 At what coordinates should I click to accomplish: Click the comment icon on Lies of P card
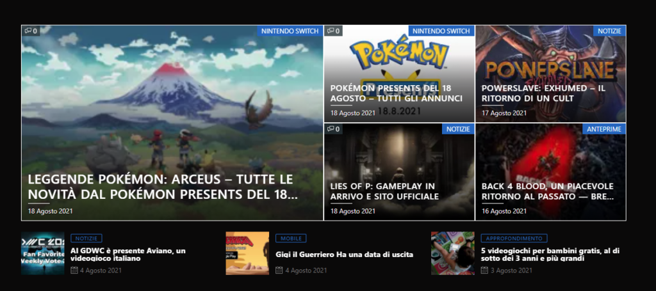331,129
